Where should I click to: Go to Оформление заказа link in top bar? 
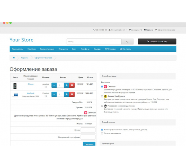[x=165, y=30]
